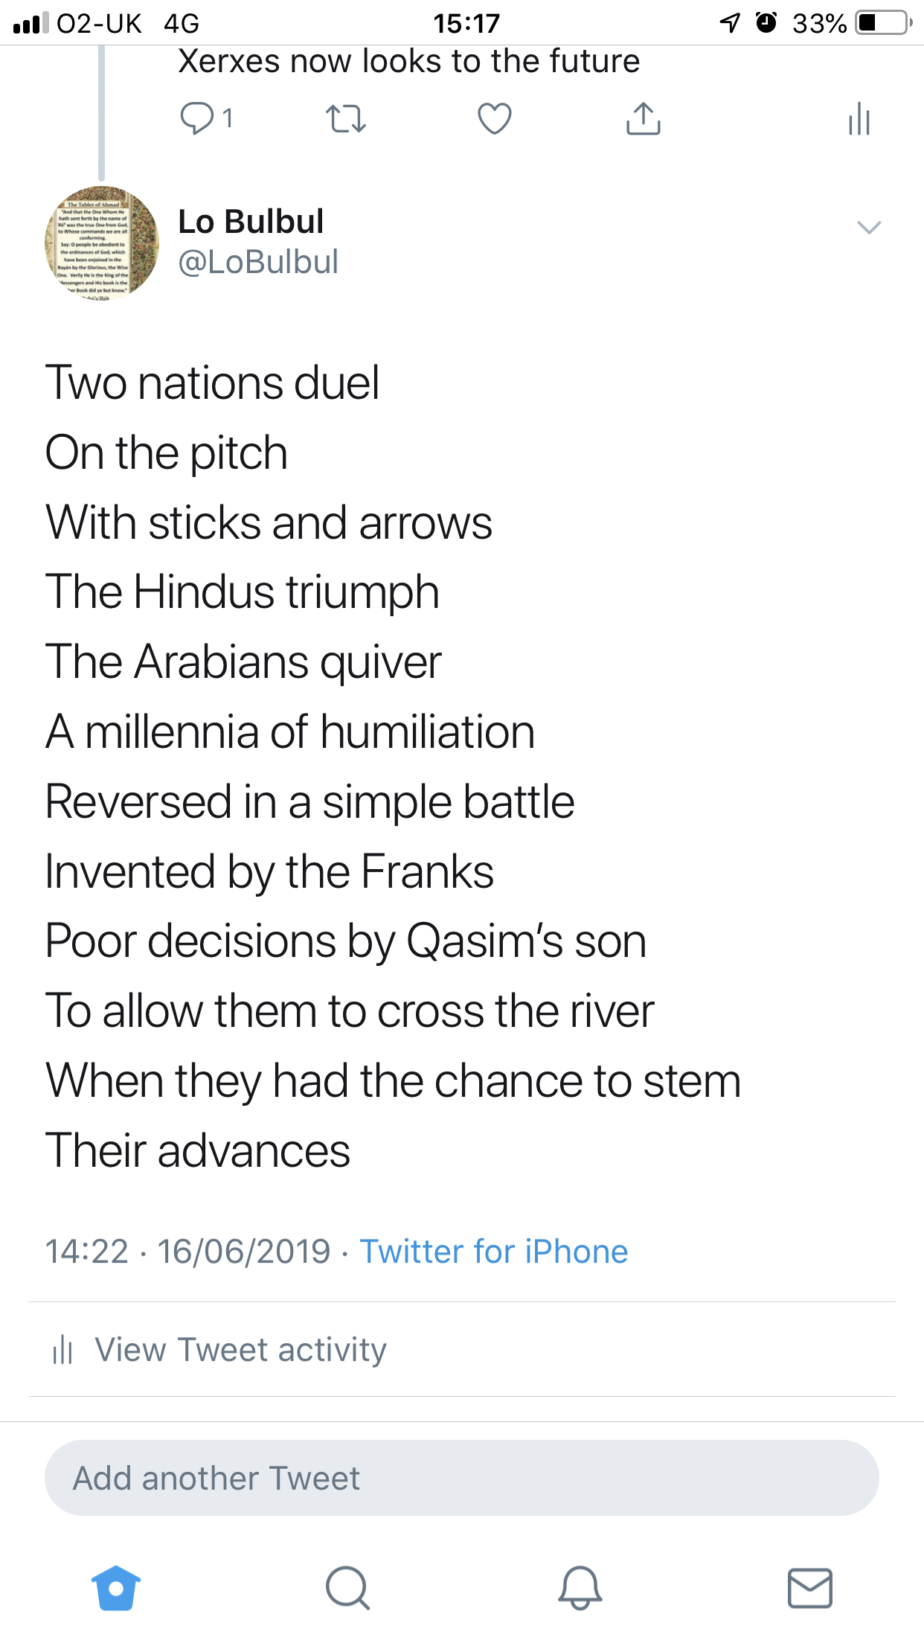The width and height of the screenshot is (924, 1643).
Task: Go to the Home tab
Action: [x=116, y=1588]
